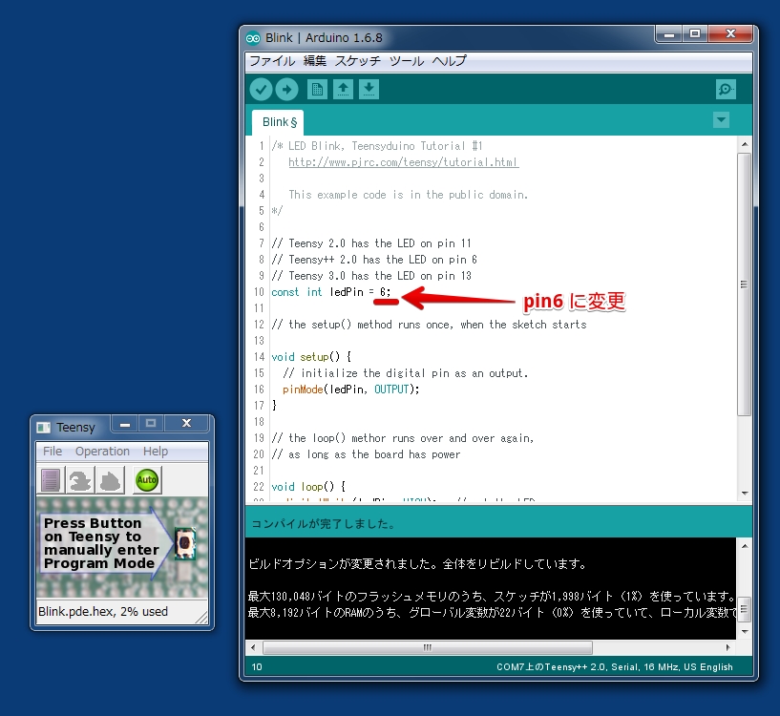The width and height of the screenshot is (780, 716).
Task: Click line 10 'const int ledPin' code
Action: 330,292
